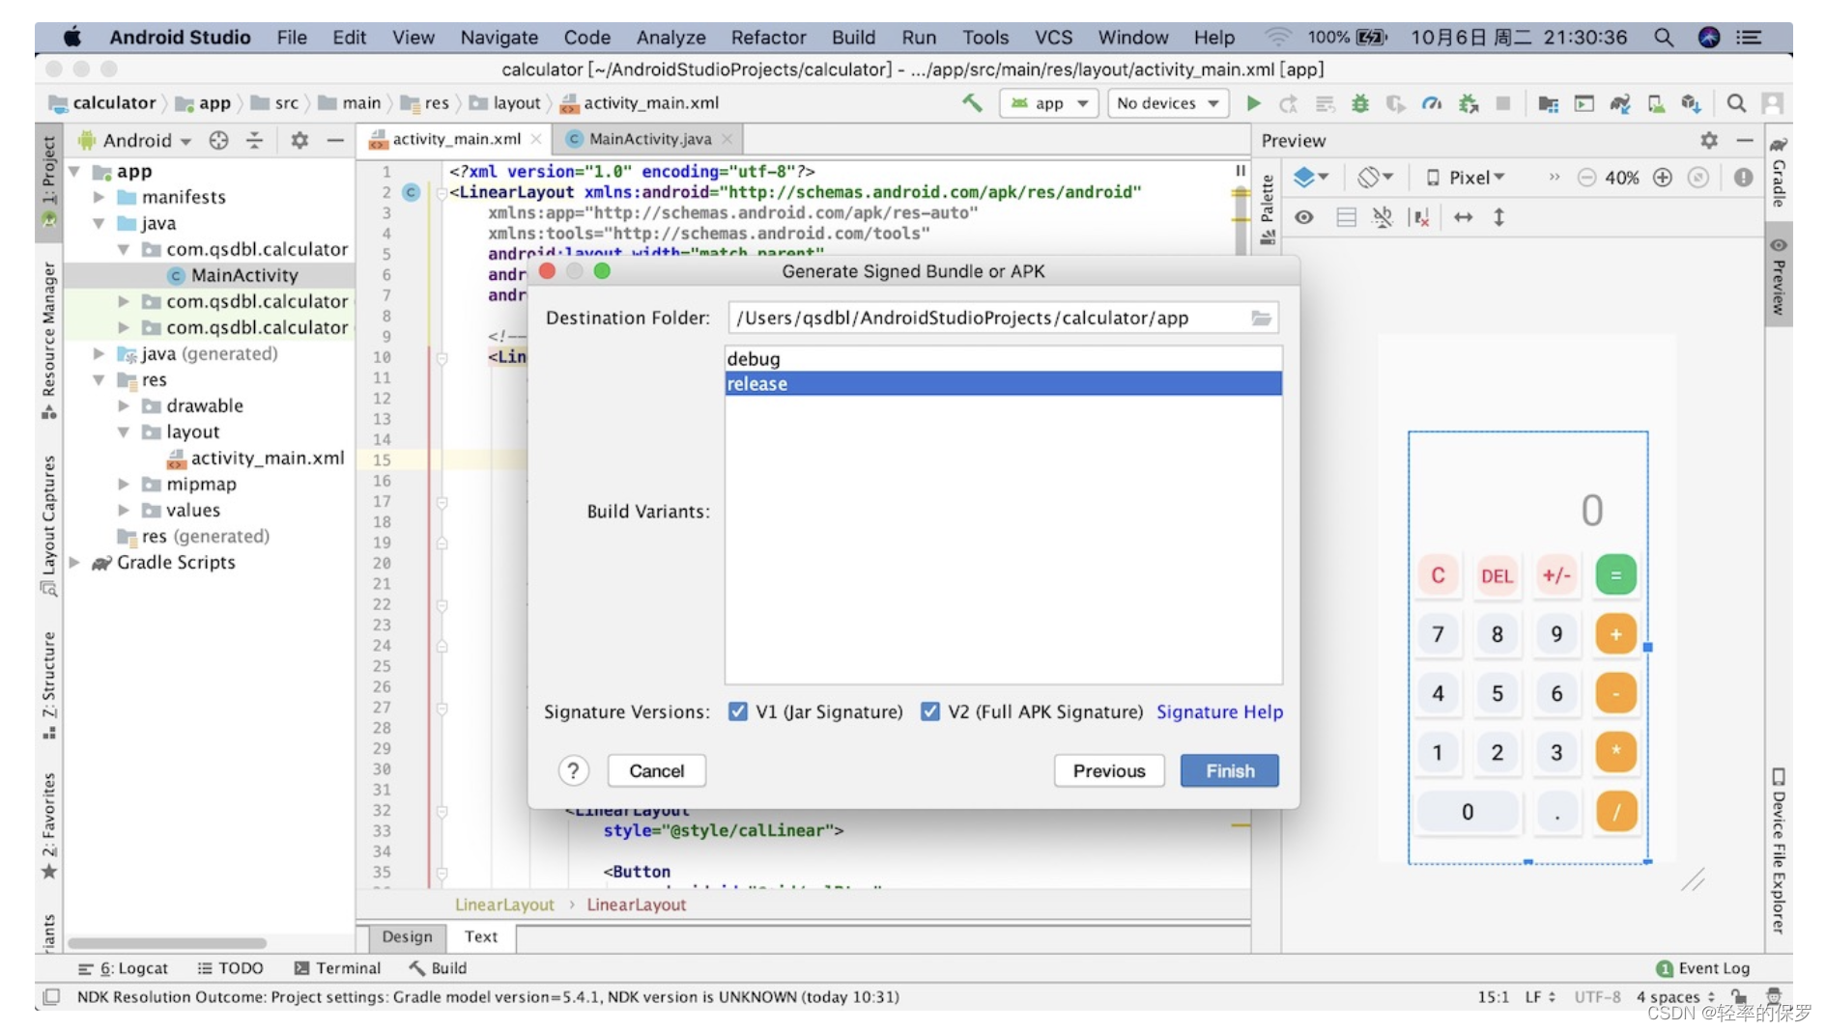This screenshot has height=1031, width=1826.
Task: Click the Make Project hammer icon
Action: click(972, 103)
